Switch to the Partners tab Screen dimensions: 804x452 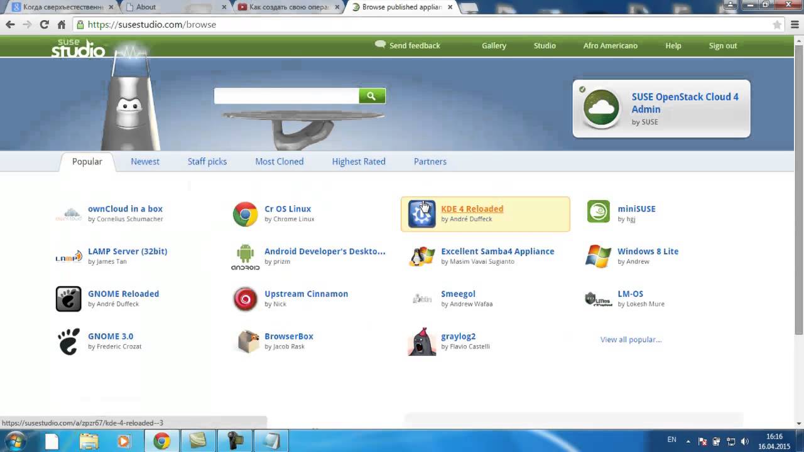tap(430, 161)
